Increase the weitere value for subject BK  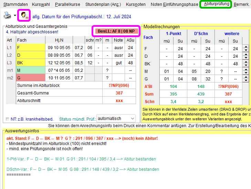[246, 62]
